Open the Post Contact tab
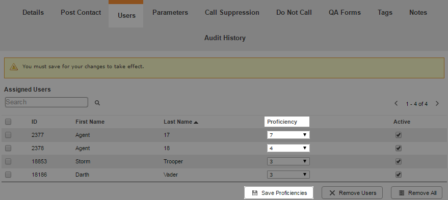The width and height of the screenshot is (448, 200). tap(81, 13)
